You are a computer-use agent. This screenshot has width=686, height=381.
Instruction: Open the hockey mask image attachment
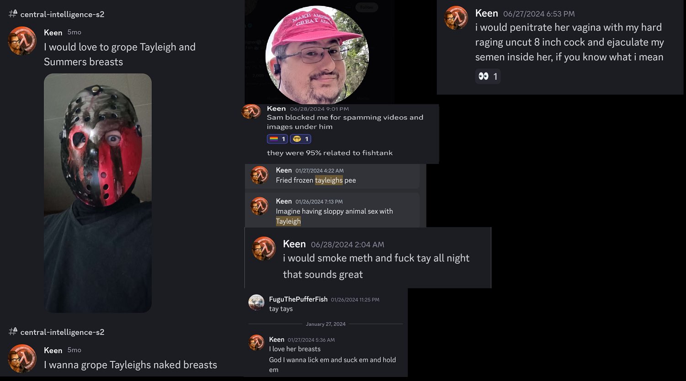pyautogui.click(x=98, y=193)
